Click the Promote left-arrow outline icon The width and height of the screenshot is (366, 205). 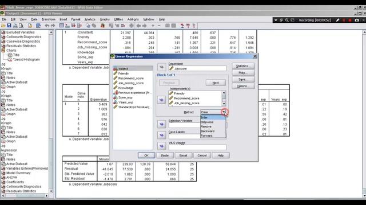[x=138, y=26]
